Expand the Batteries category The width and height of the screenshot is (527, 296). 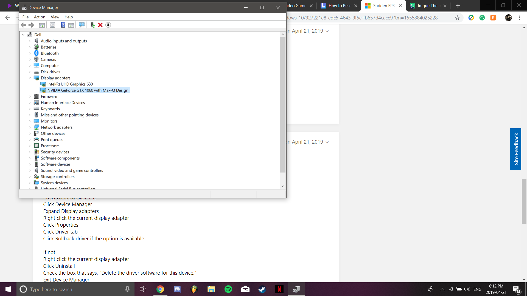[x=30, y=47]
